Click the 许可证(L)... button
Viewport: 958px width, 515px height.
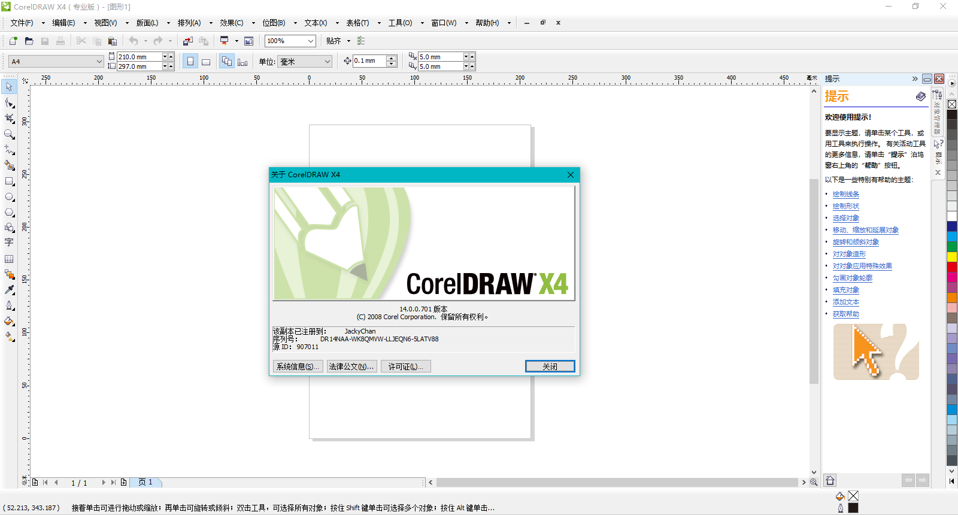click(405, 366)
